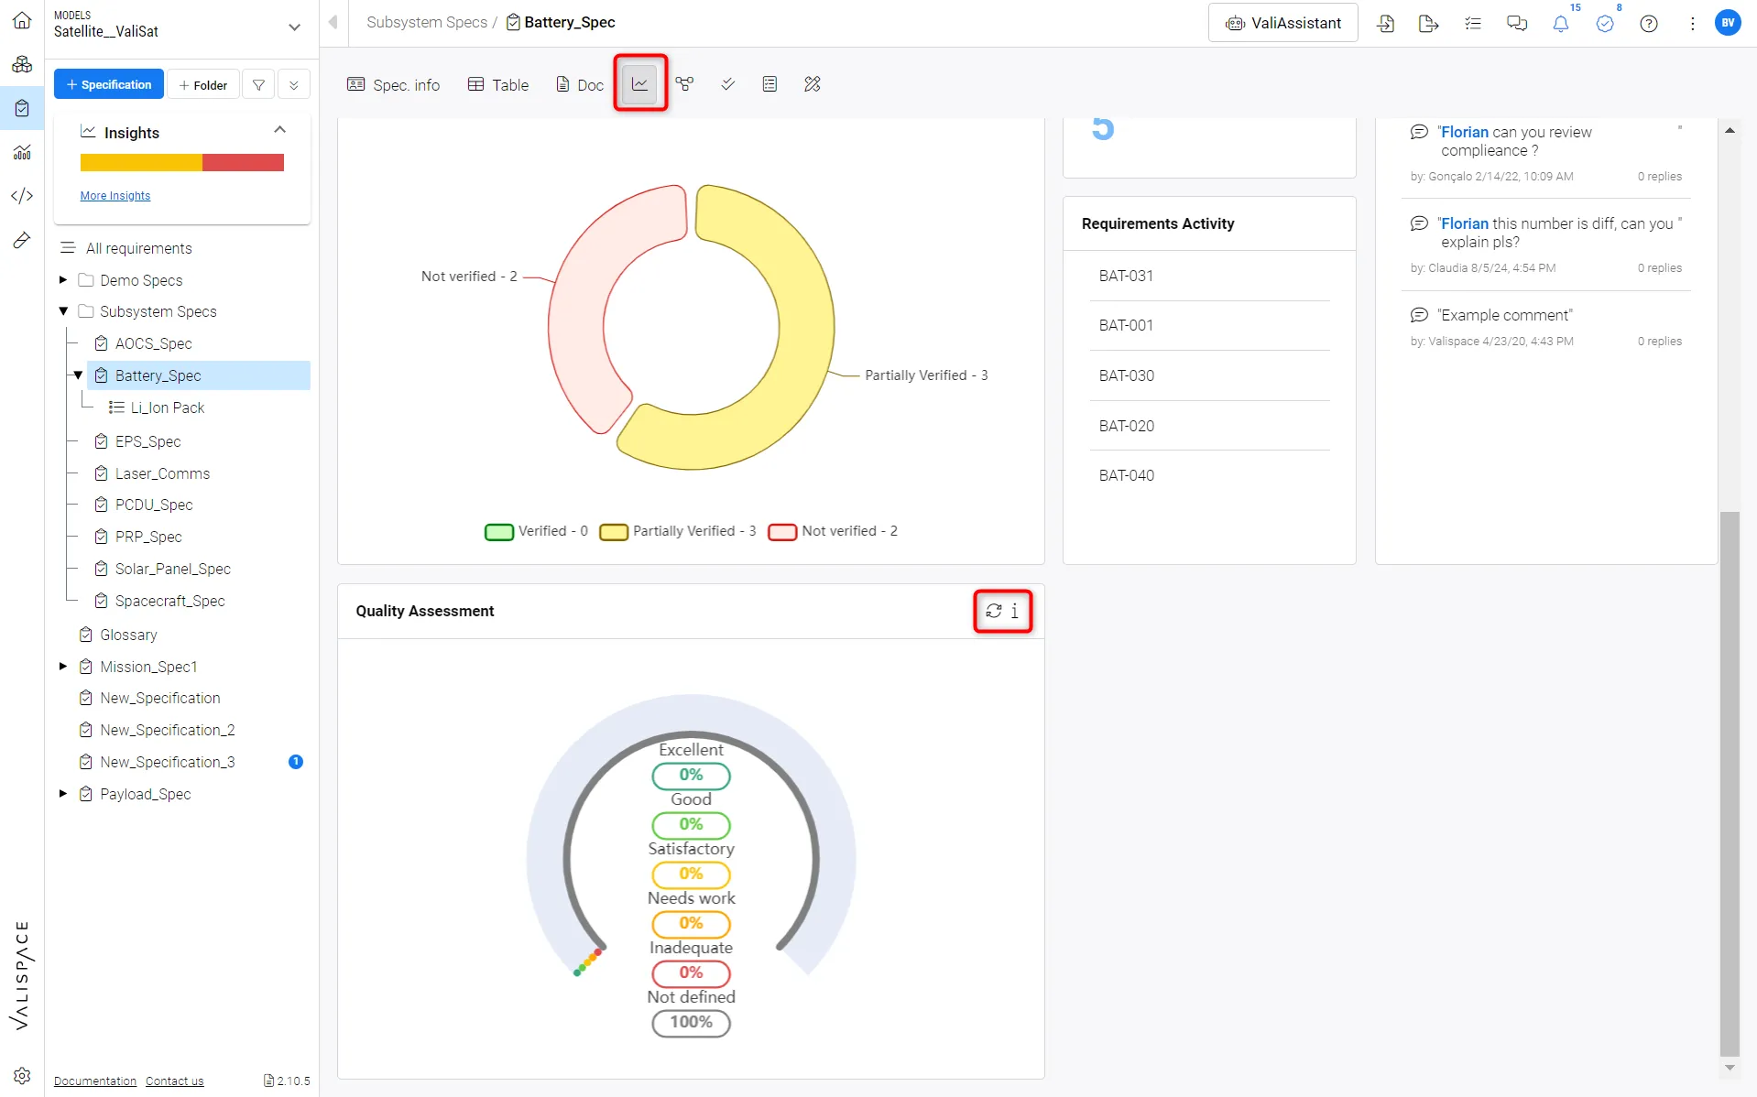Open the settings gear in sidebar
Image resolution: width=1757 pixels, height=1097 pixels.
tap(22, 1075)
